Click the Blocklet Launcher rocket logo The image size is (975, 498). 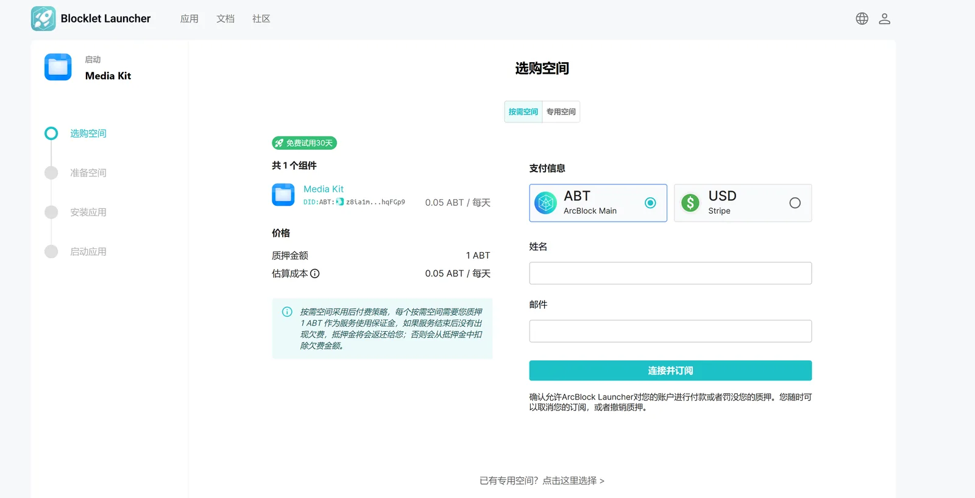point(43,19)
